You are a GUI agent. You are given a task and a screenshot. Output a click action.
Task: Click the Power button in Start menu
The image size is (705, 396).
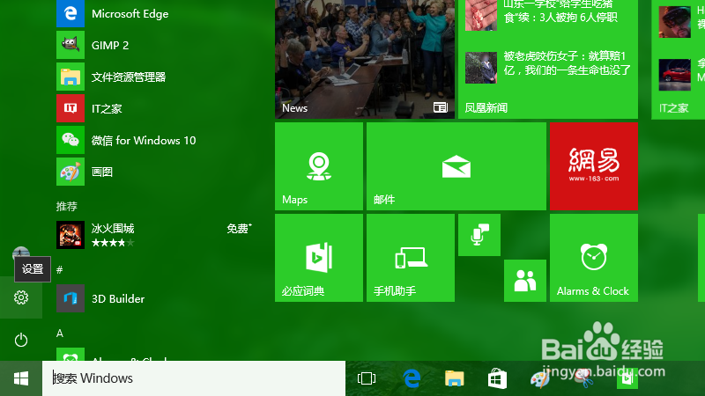pos(21,340)
